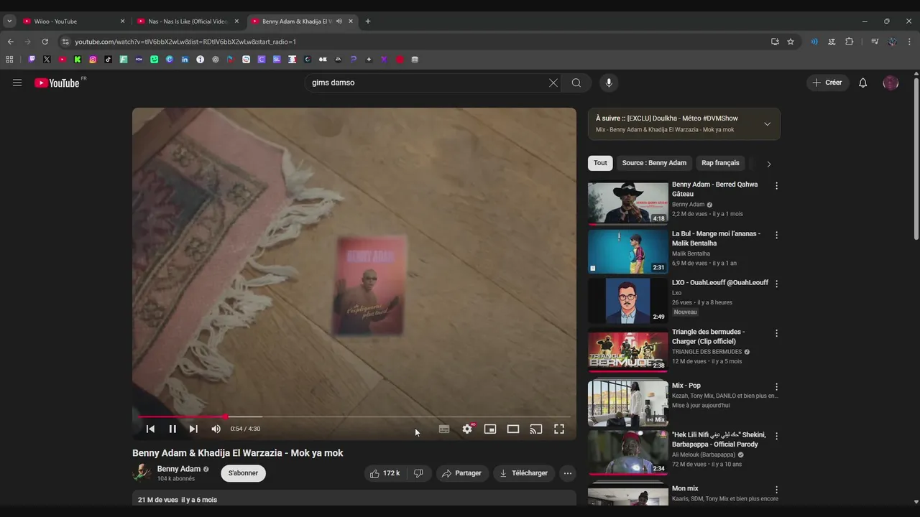Open Instagram bookmark in bookmarks bar
The width and height of the screenshot is (920, 517).
pos(93,60)
